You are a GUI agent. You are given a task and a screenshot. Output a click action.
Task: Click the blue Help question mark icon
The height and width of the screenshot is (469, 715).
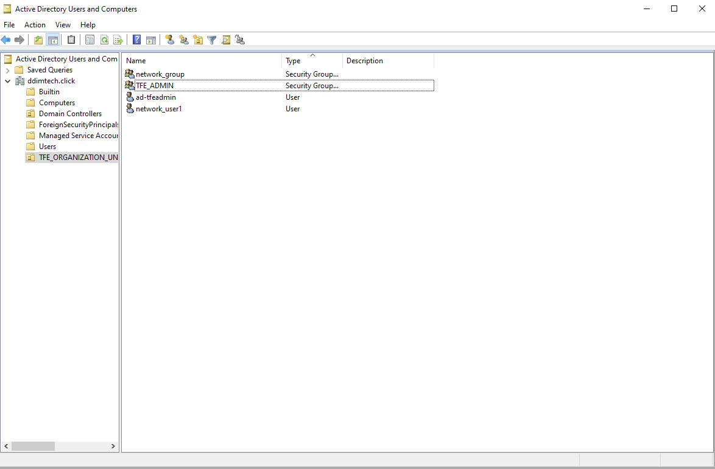[x=137, y=40]
